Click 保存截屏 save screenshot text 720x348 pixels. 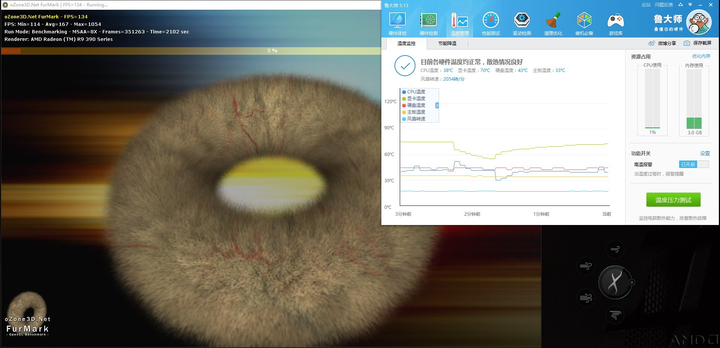tap(702, 43)
